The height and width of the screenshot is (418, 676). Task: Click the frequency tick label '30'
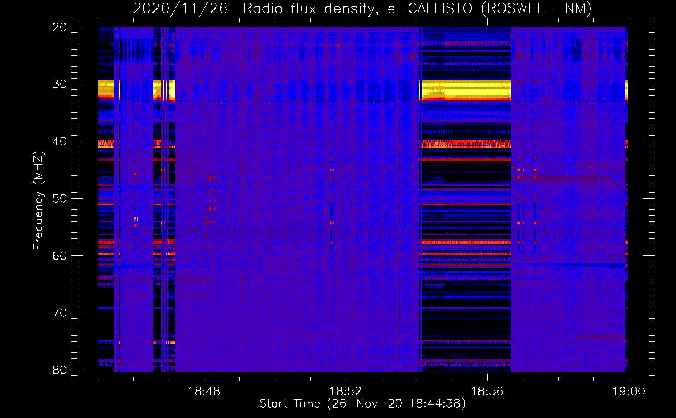pos(60,84)
